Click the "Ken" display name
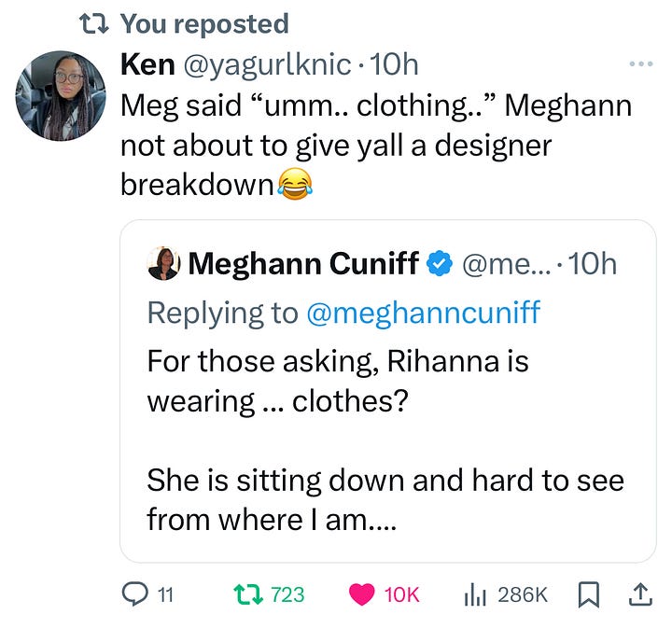Screen dimensions: 672x628 pos(147,64)
